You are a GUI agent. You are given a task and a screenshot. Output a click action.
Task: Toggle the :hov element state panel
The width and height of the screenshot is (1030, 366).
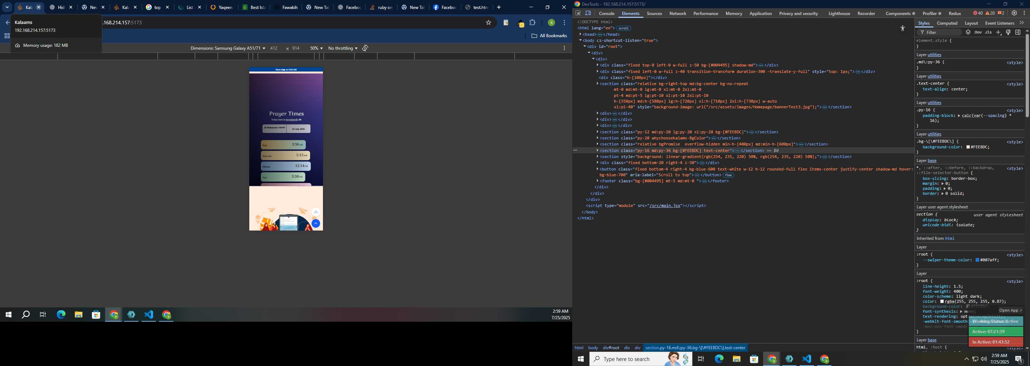[978, 33]
